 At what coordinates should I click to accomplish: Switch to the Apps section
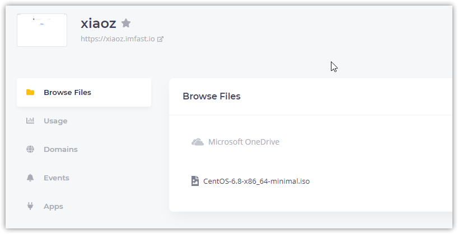[x=53, y=206]
